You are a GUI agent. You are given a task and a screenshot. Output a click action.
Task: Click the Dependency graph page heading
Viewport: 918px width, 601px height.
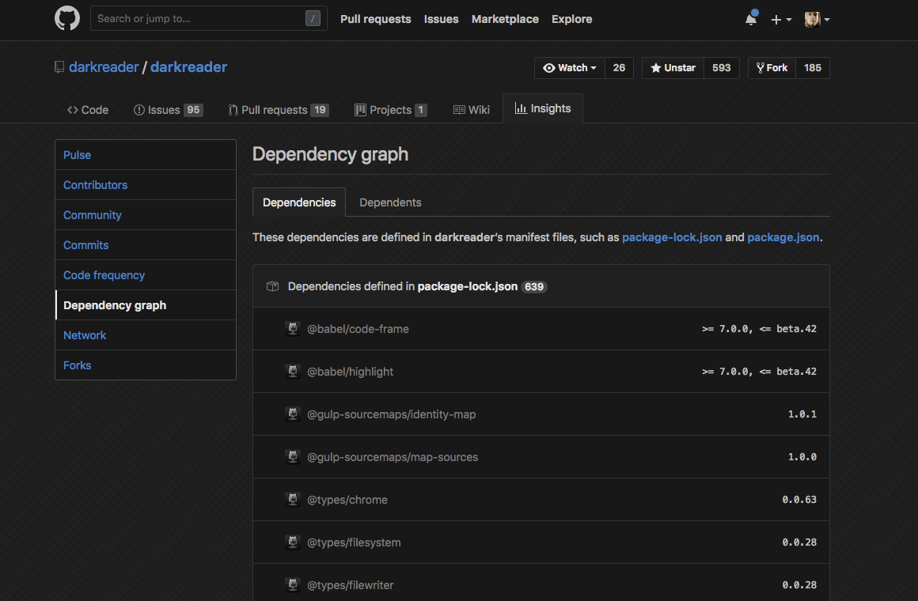[330, 154]
